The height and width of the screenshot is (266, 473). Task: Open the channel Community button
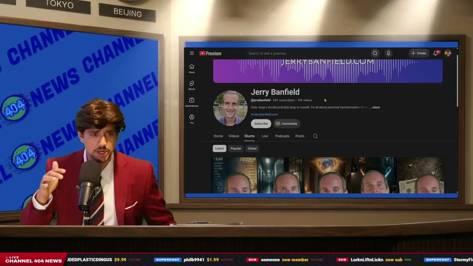[x=286, y=124]
